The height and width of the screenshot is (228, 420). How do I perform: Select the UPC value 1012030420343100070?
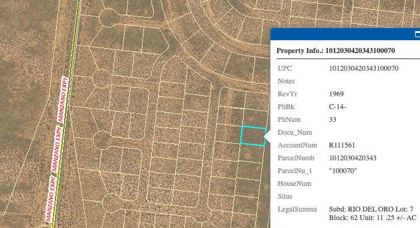(x=363, y=68)
